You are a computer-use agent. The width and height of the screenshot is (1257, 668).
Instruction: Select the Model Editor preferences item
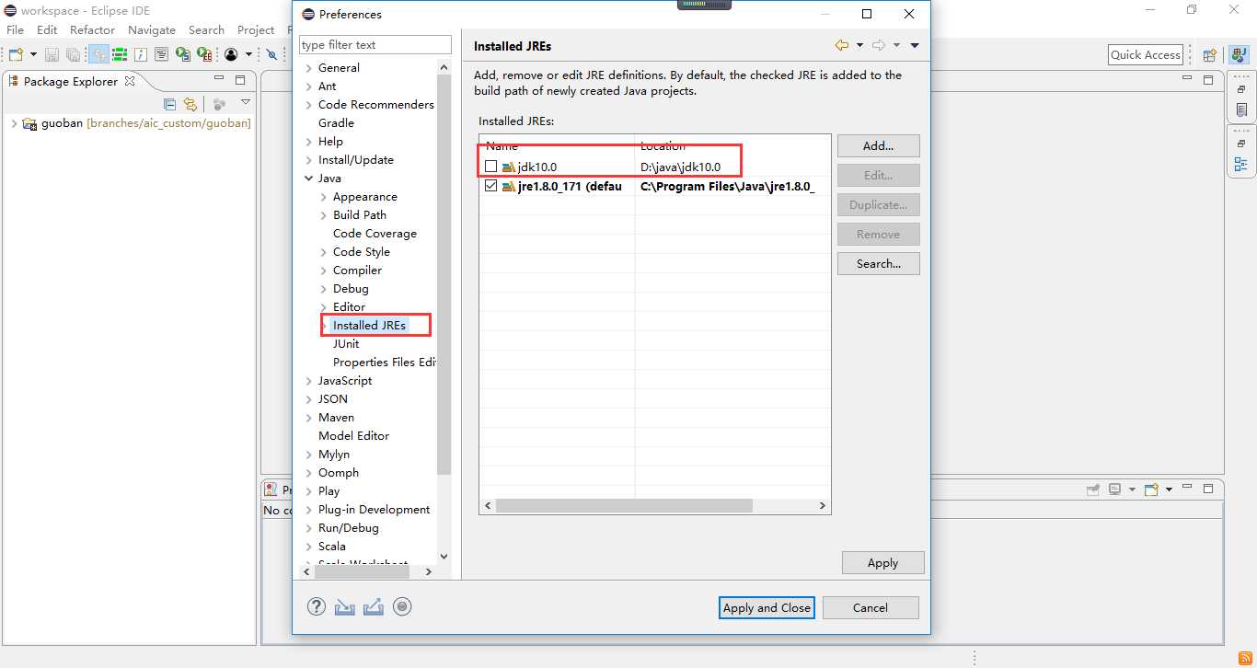[x=353, y=436]
